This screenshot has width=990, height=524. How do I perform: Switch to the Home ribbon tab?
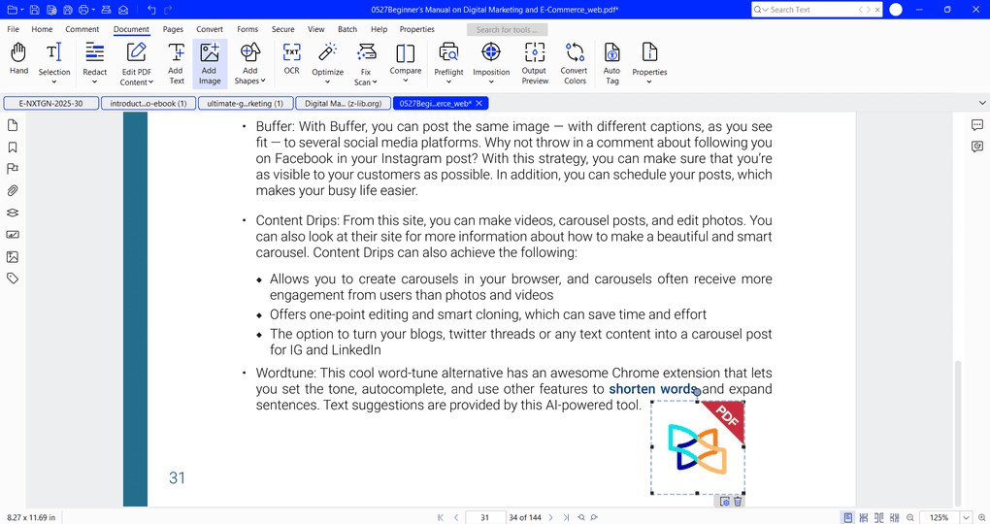pyautogui.click(x=42, y=29)
